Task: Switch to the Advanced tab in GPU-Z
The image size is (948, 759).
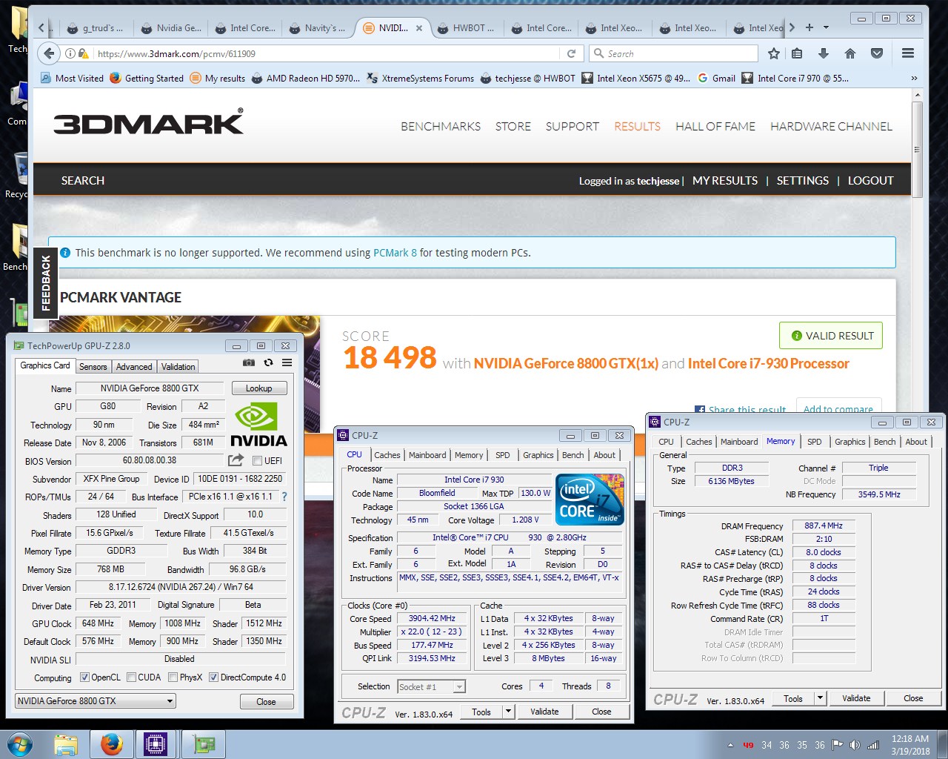Action: coord(134,366)
